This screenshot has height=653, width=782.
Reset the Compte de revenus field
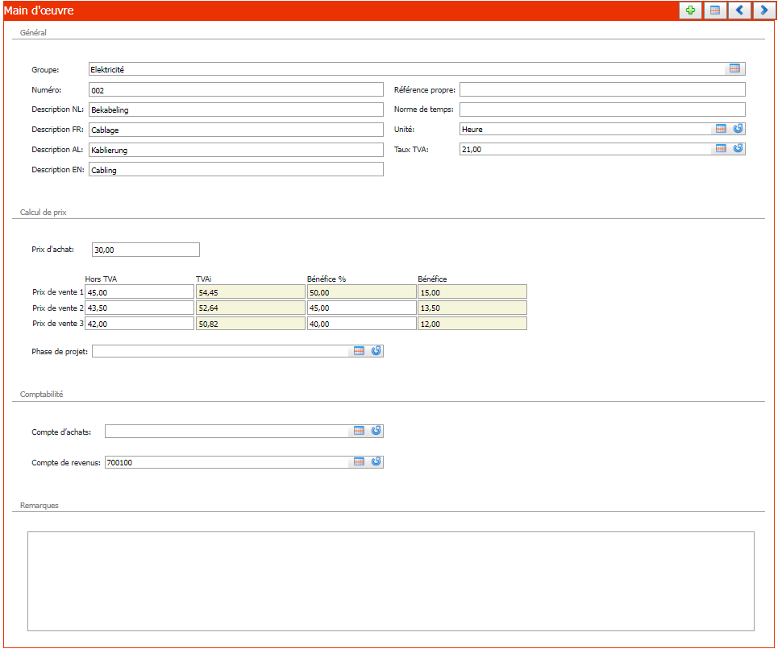tap(376, 462)
